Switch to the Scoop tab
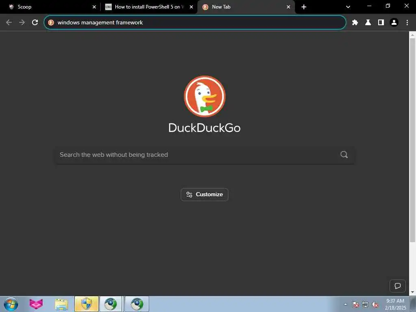Viewport: 416px width, 312px height. [x=50, y=7]
